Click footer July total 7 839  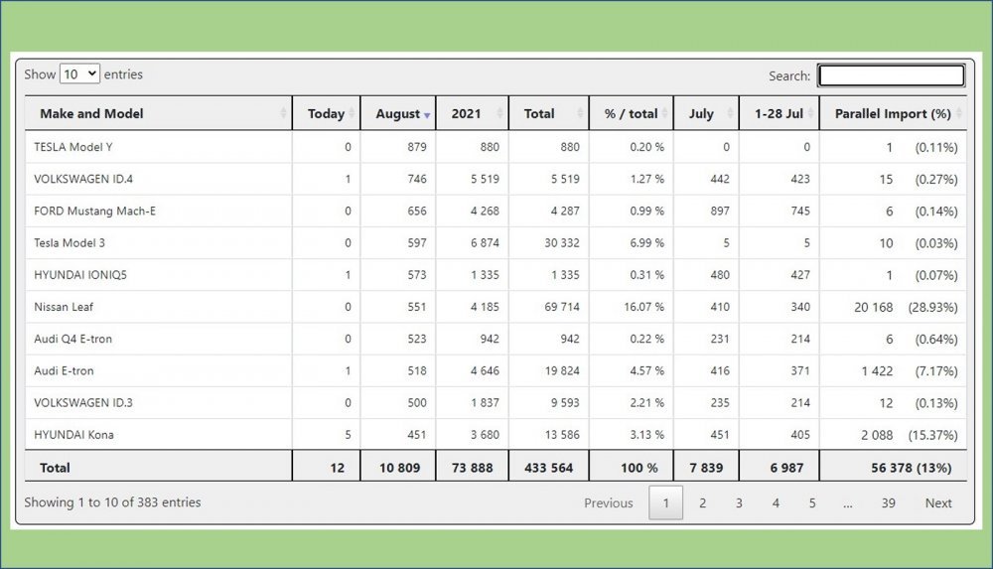coord(706,468)
